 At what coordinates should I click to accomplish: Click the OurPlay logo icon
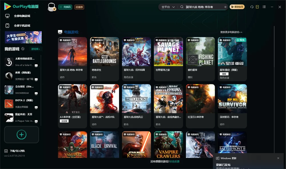tap(7, 6)
